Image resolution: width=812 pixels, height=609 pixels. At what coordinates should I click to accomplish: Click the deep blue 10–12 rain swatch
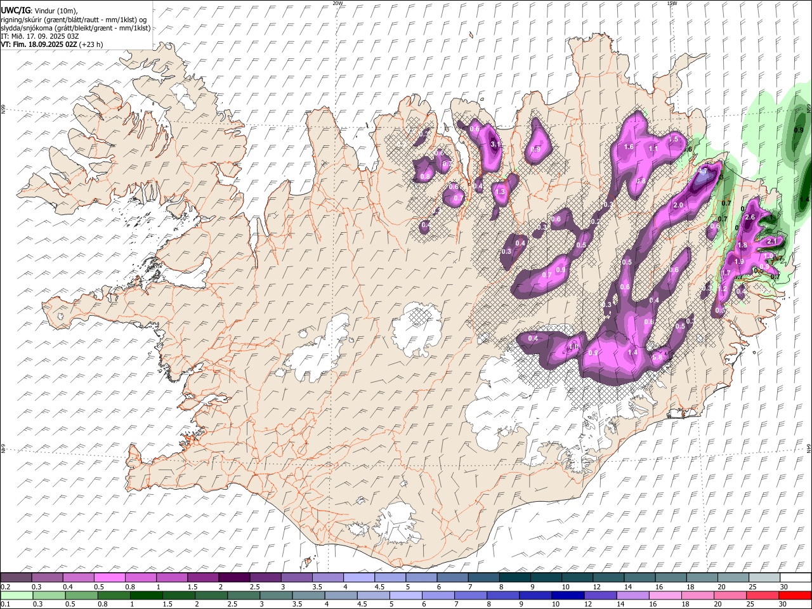(568, 596)
